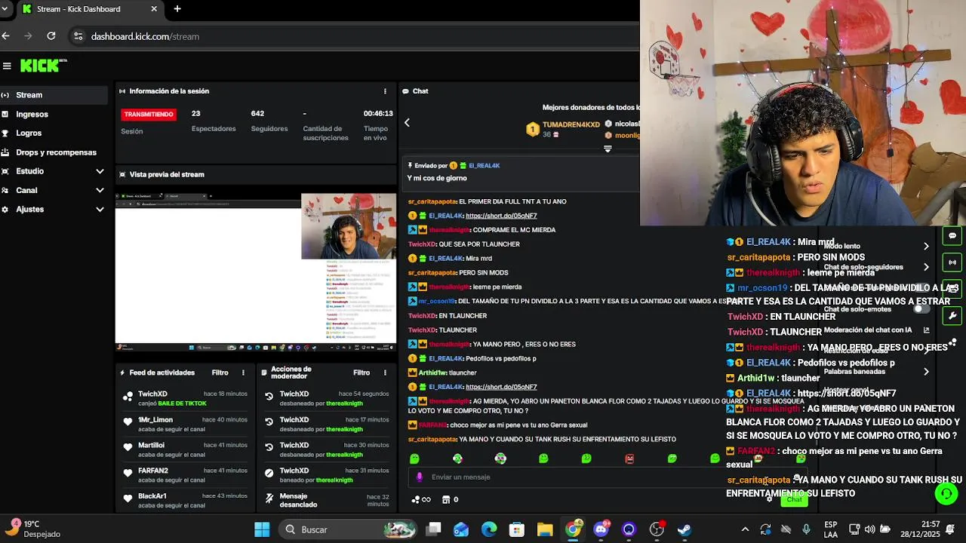966x543 pixels.
Task: Click the green headset support button
Action: point(946,493)
